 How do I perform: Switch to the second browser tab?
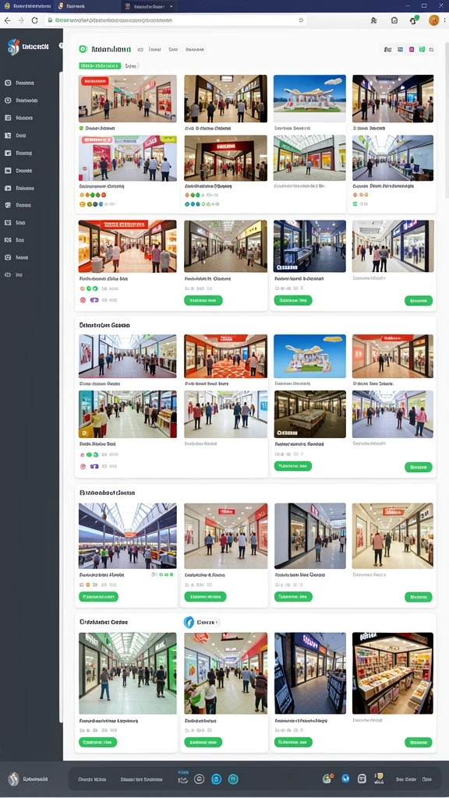(x=71, y=6)
